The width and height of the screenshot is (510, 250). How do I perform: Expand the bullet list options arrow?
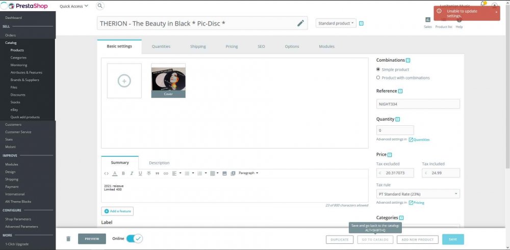(193, 173)
